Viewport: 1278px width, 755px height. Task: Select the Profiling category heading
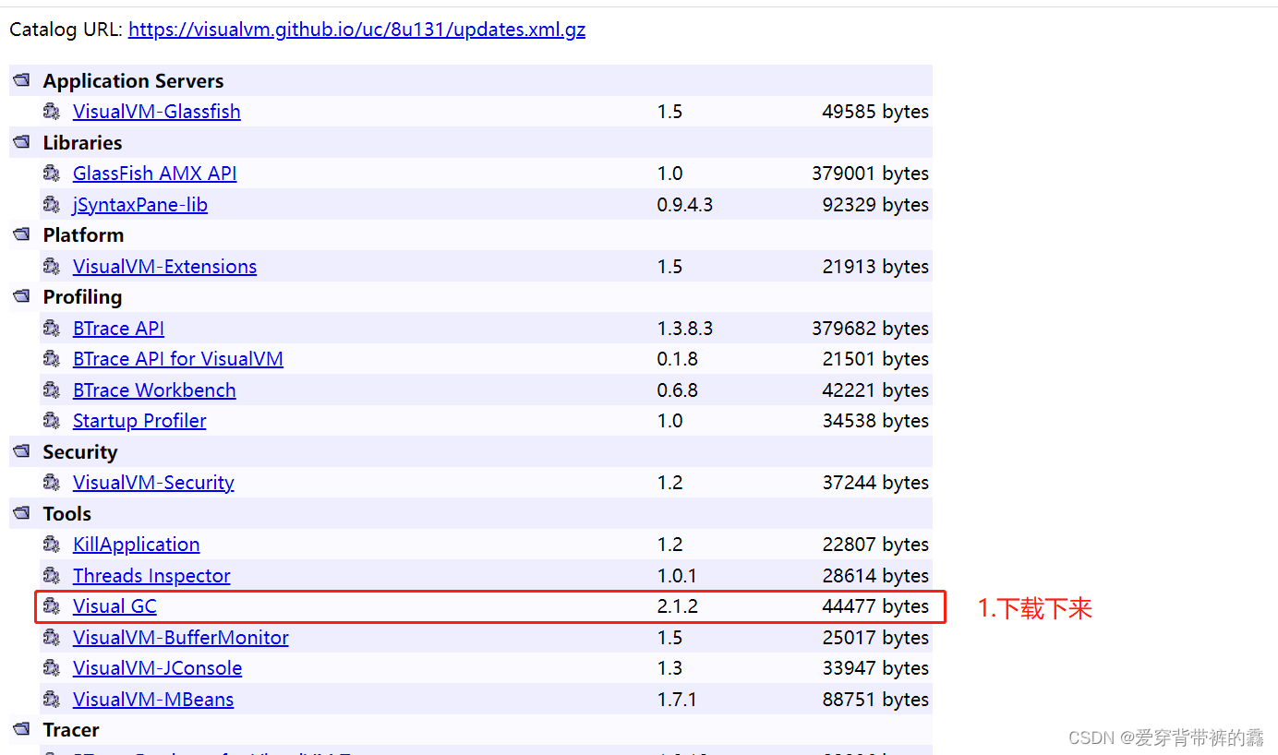tap(82, 297)
